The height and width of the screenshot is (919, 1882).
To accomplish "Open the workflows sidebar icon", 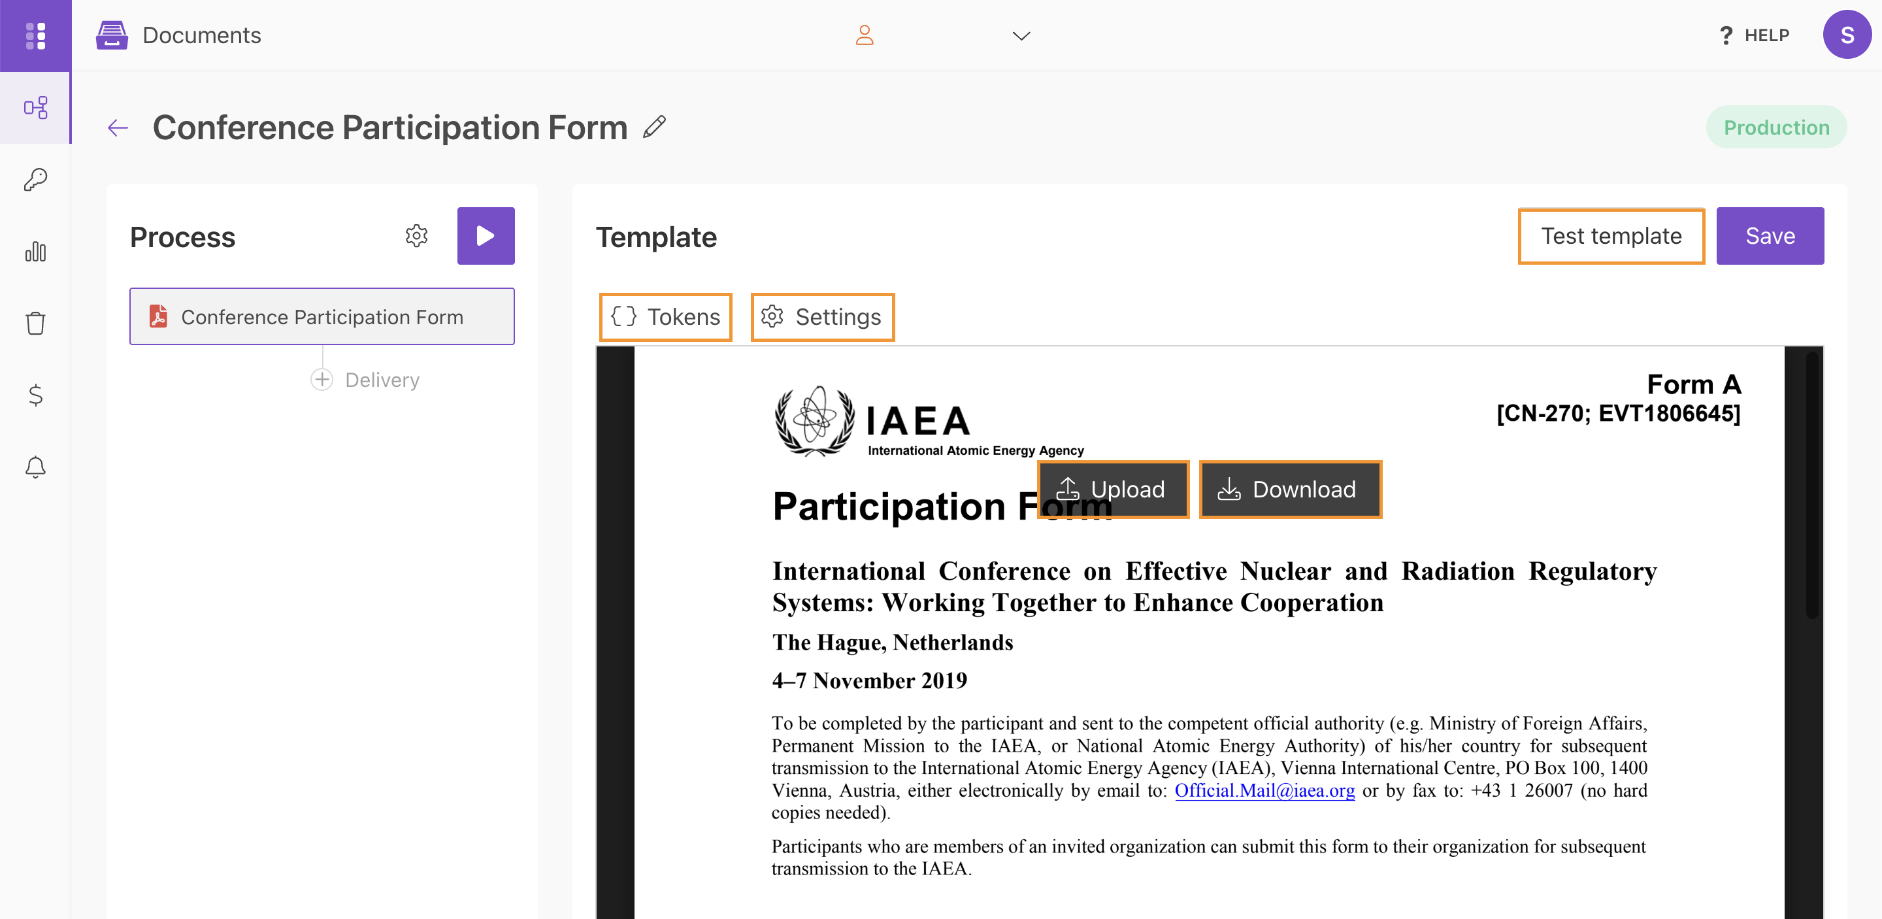I will (35, 107).
